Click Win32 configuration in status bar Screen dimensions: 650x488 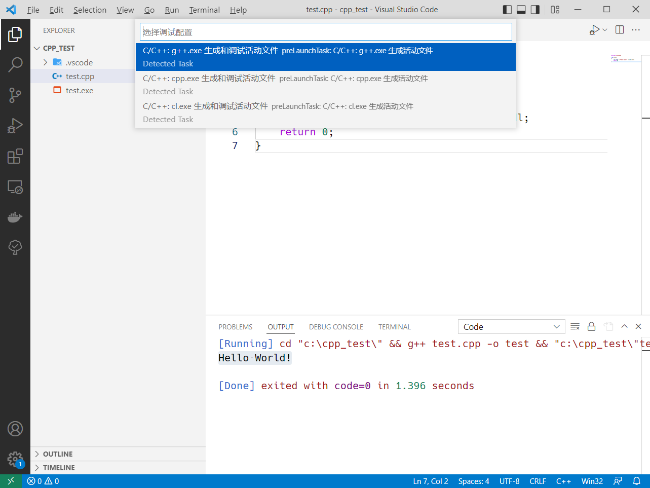[x=592, y=481]
